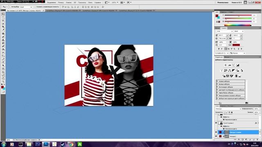
Task: Add a Photo Filter adjustment layer
Action: pyautogui.click(x=237, y=71)
